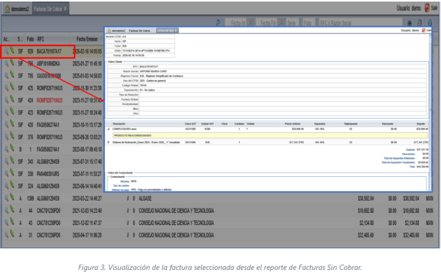Click the ANTONIO BANDA CANO razón social value
Screen dimensions: 441x272
click(153, 72)
